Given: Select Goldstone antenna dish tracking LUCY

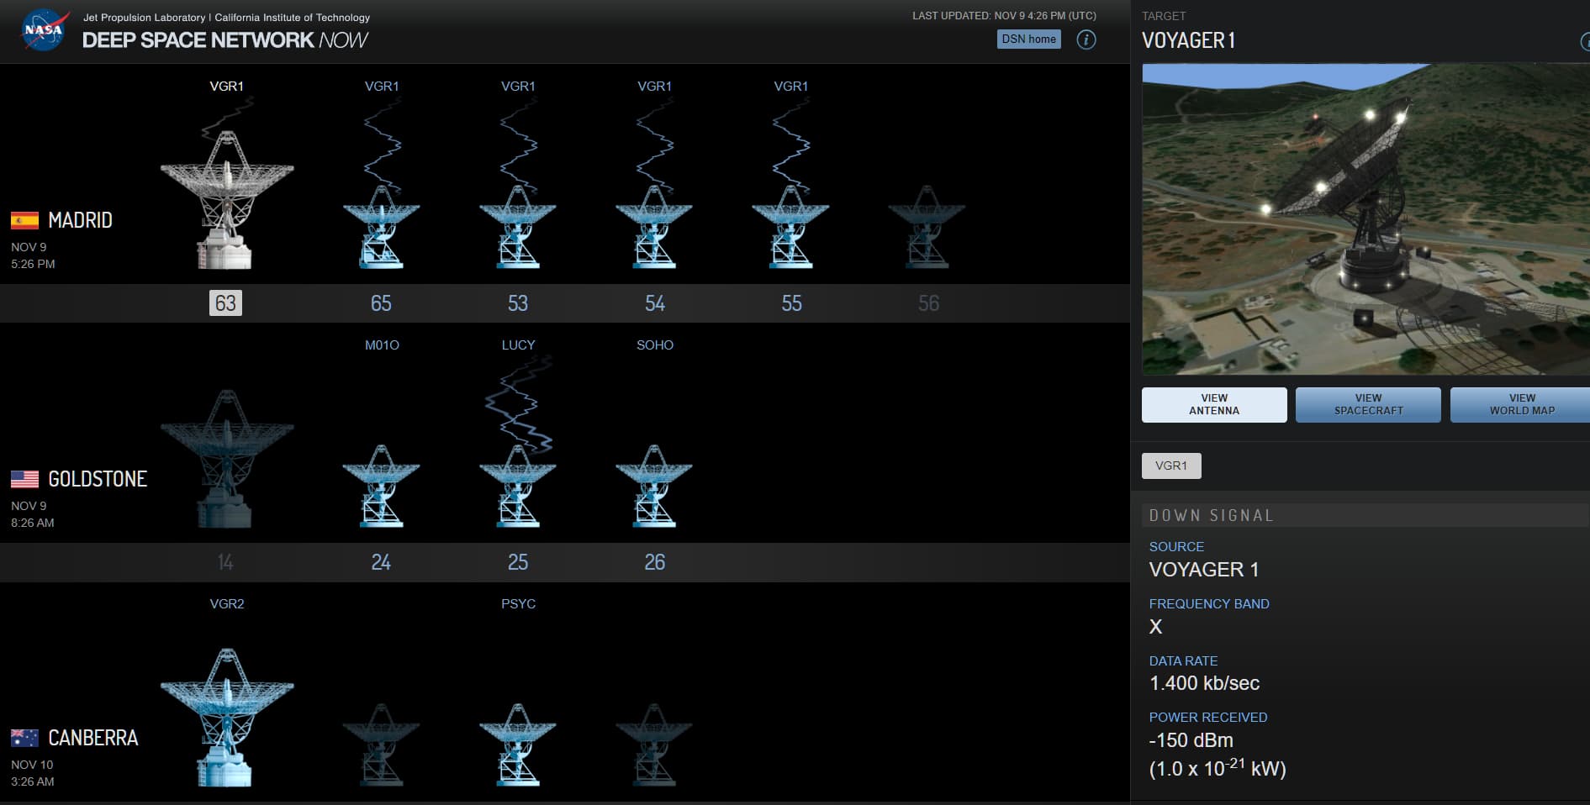Looking at the screenshot, I should click(518, 487).
